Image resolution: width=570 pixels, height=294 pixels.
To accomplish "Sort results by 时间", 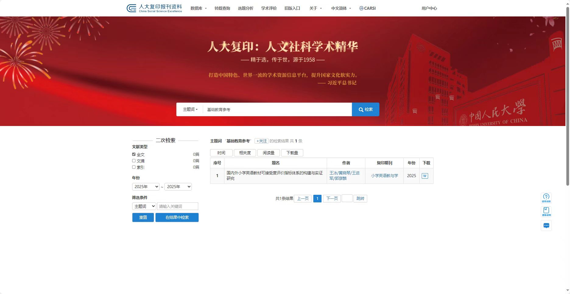I will [x=221, y=153].
